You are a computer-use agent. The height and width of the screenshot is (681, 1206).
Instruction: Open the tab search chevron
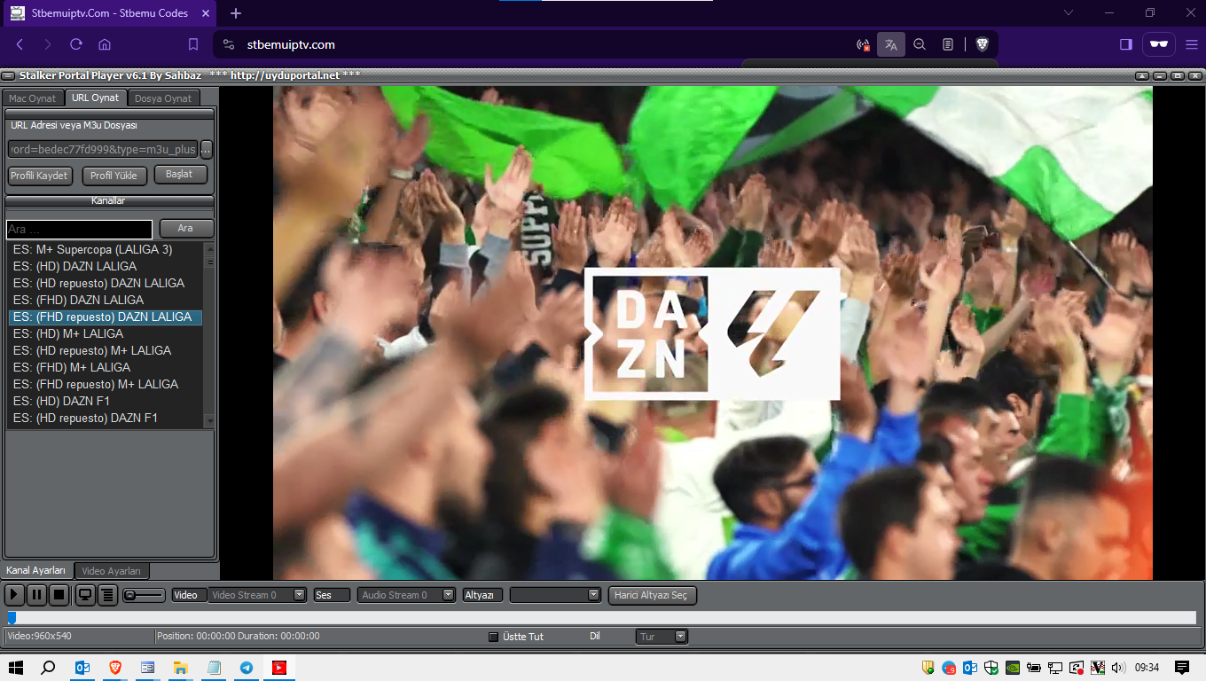pyautogui.click(x=1069, y=12)
